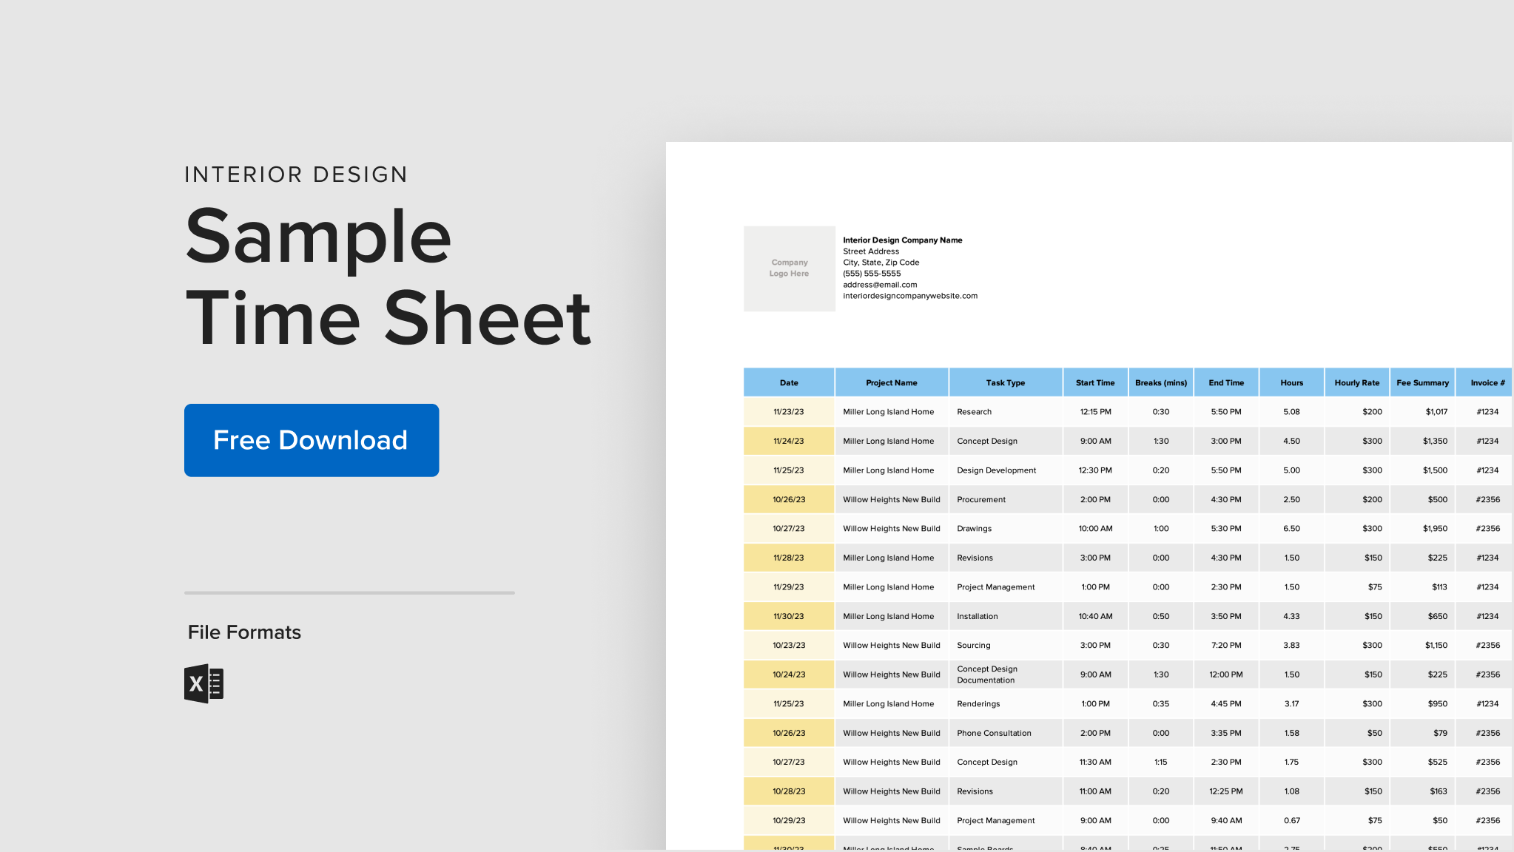Click the Free Download button
Viewport: 1514px width, 852px height.
(311, 440)
